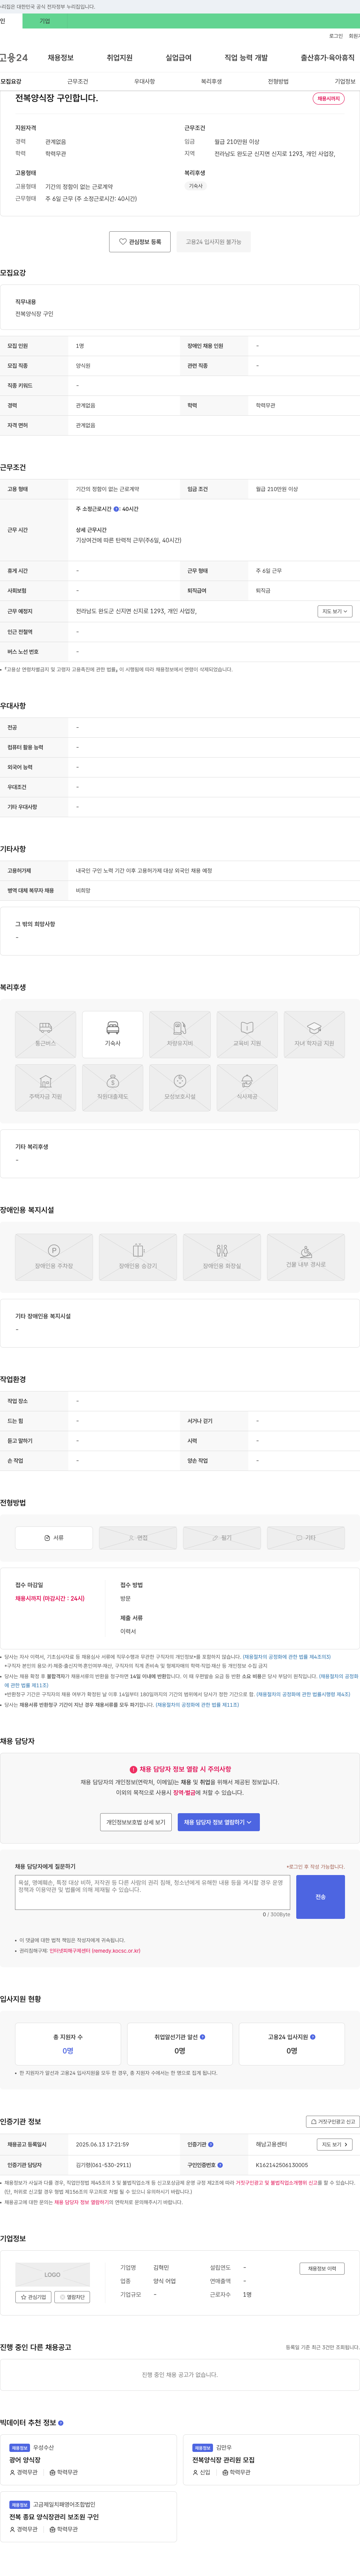Open the 실업급여 menu

pyautogui.click(x=178, y=58)
